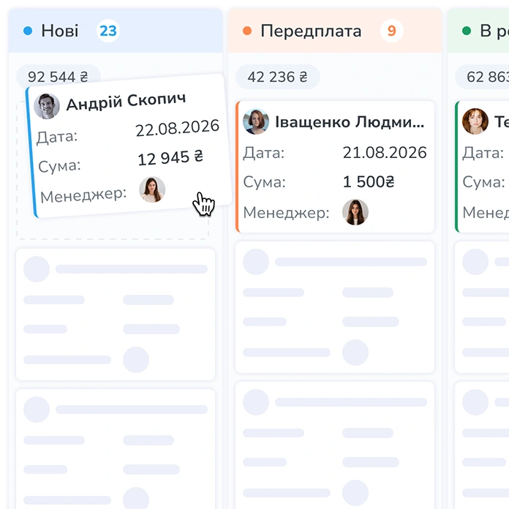Click the 62 86… total pill in third column
Screen dimensions: 509x509
(x=483, y=77)
